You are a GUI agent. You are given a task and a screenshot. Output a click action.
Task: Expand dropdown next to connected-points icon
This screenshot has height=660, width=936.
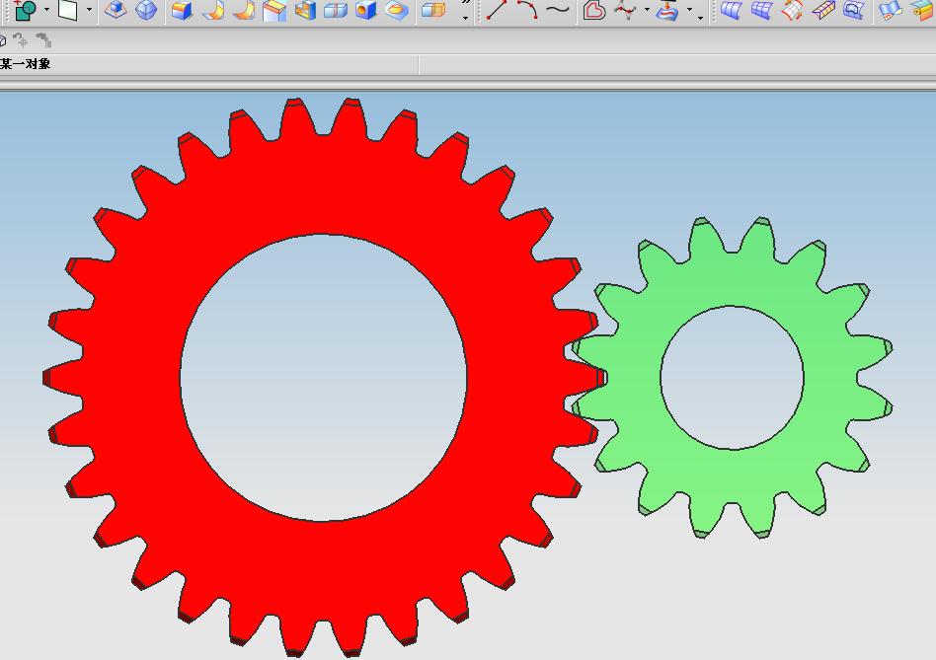pos(647,10)
